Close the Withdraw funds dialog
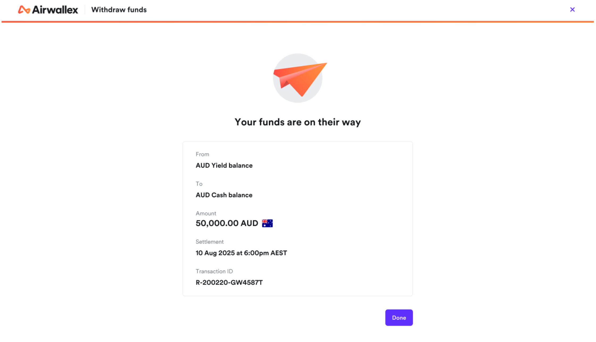This screenshot has width=596, height=342. (572, 10)
